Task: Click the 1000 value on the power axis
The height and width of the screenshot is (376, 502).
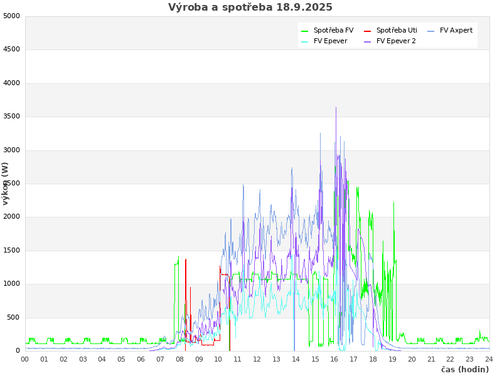Action: [11, 284]
